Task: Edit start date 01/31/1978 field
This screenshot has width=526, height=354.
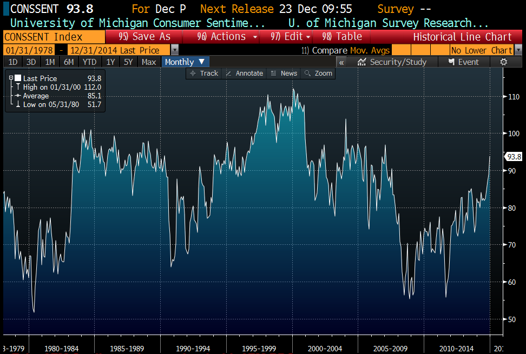Action: [28, 50]
